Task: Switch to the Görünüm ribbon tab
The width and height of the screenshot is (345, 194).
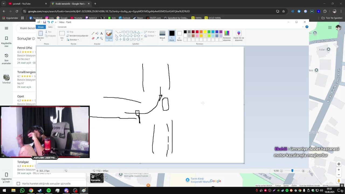Action: click(62, 27)
